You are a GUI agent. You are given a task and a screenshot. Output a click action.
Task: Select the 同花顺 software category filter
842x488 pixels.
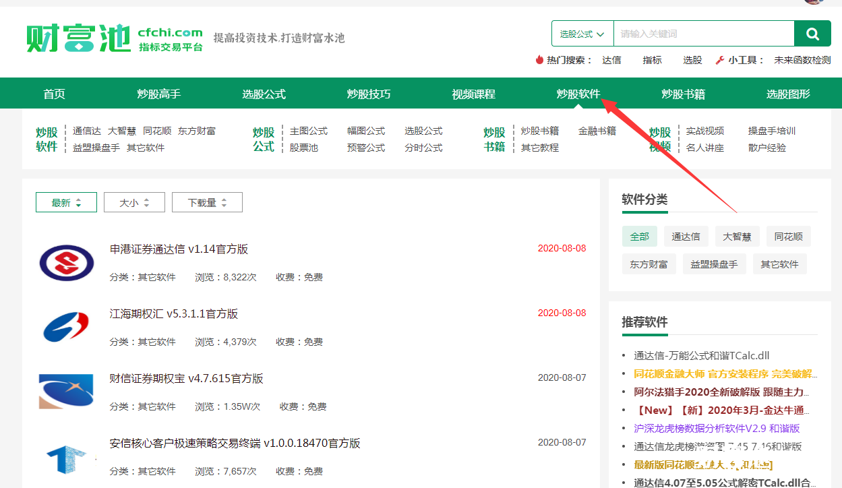click(788, 236)
